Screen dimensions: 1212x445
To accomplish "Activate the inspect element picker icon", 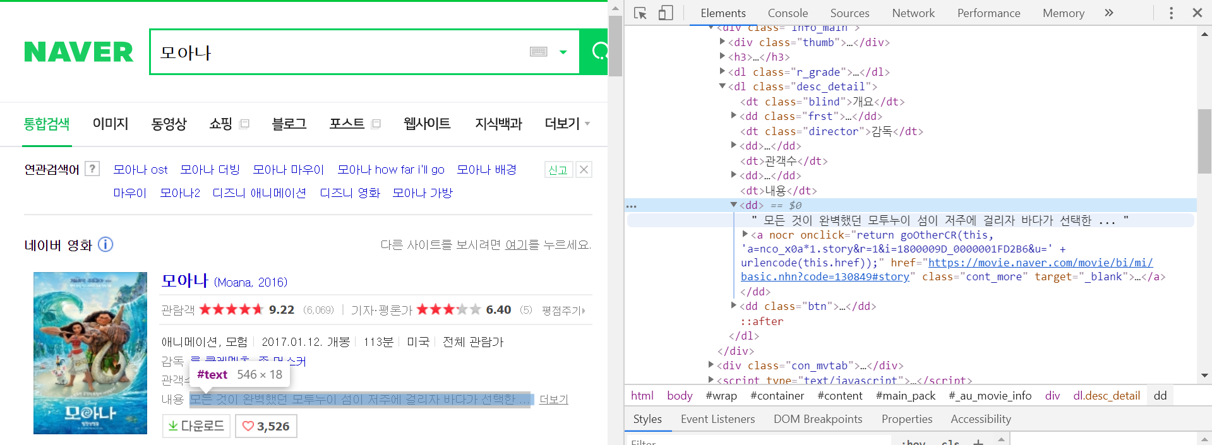I will [640, 13].
